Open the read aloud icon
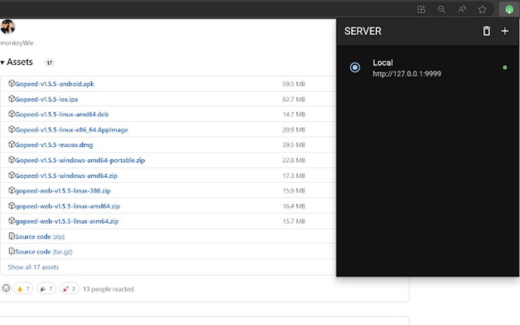520x325 pixels. click(x=462, y=9)
